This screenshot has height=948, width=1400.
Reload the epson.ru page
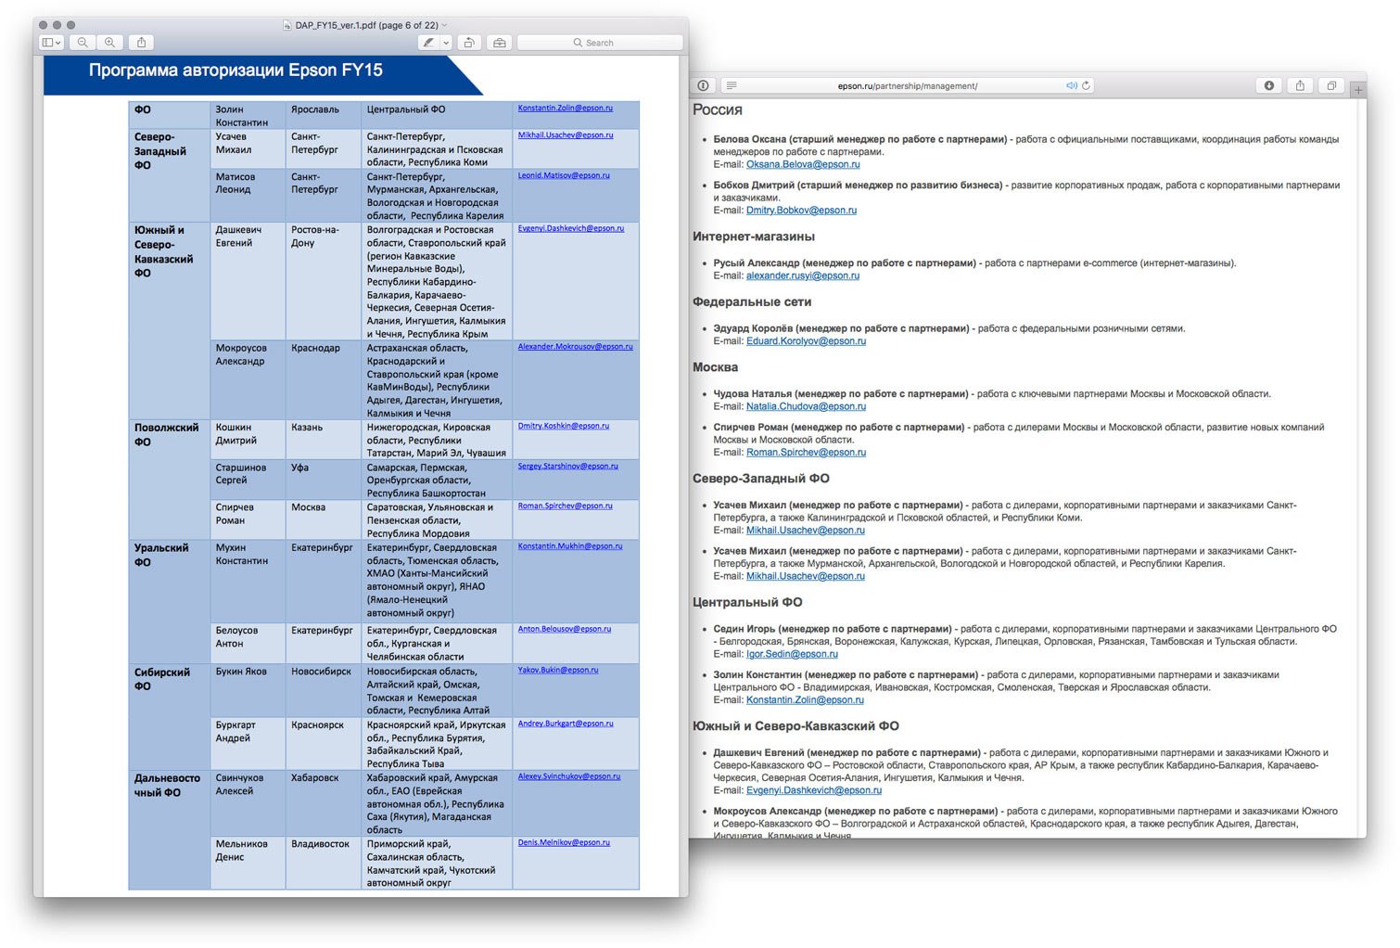(1086, 85)
